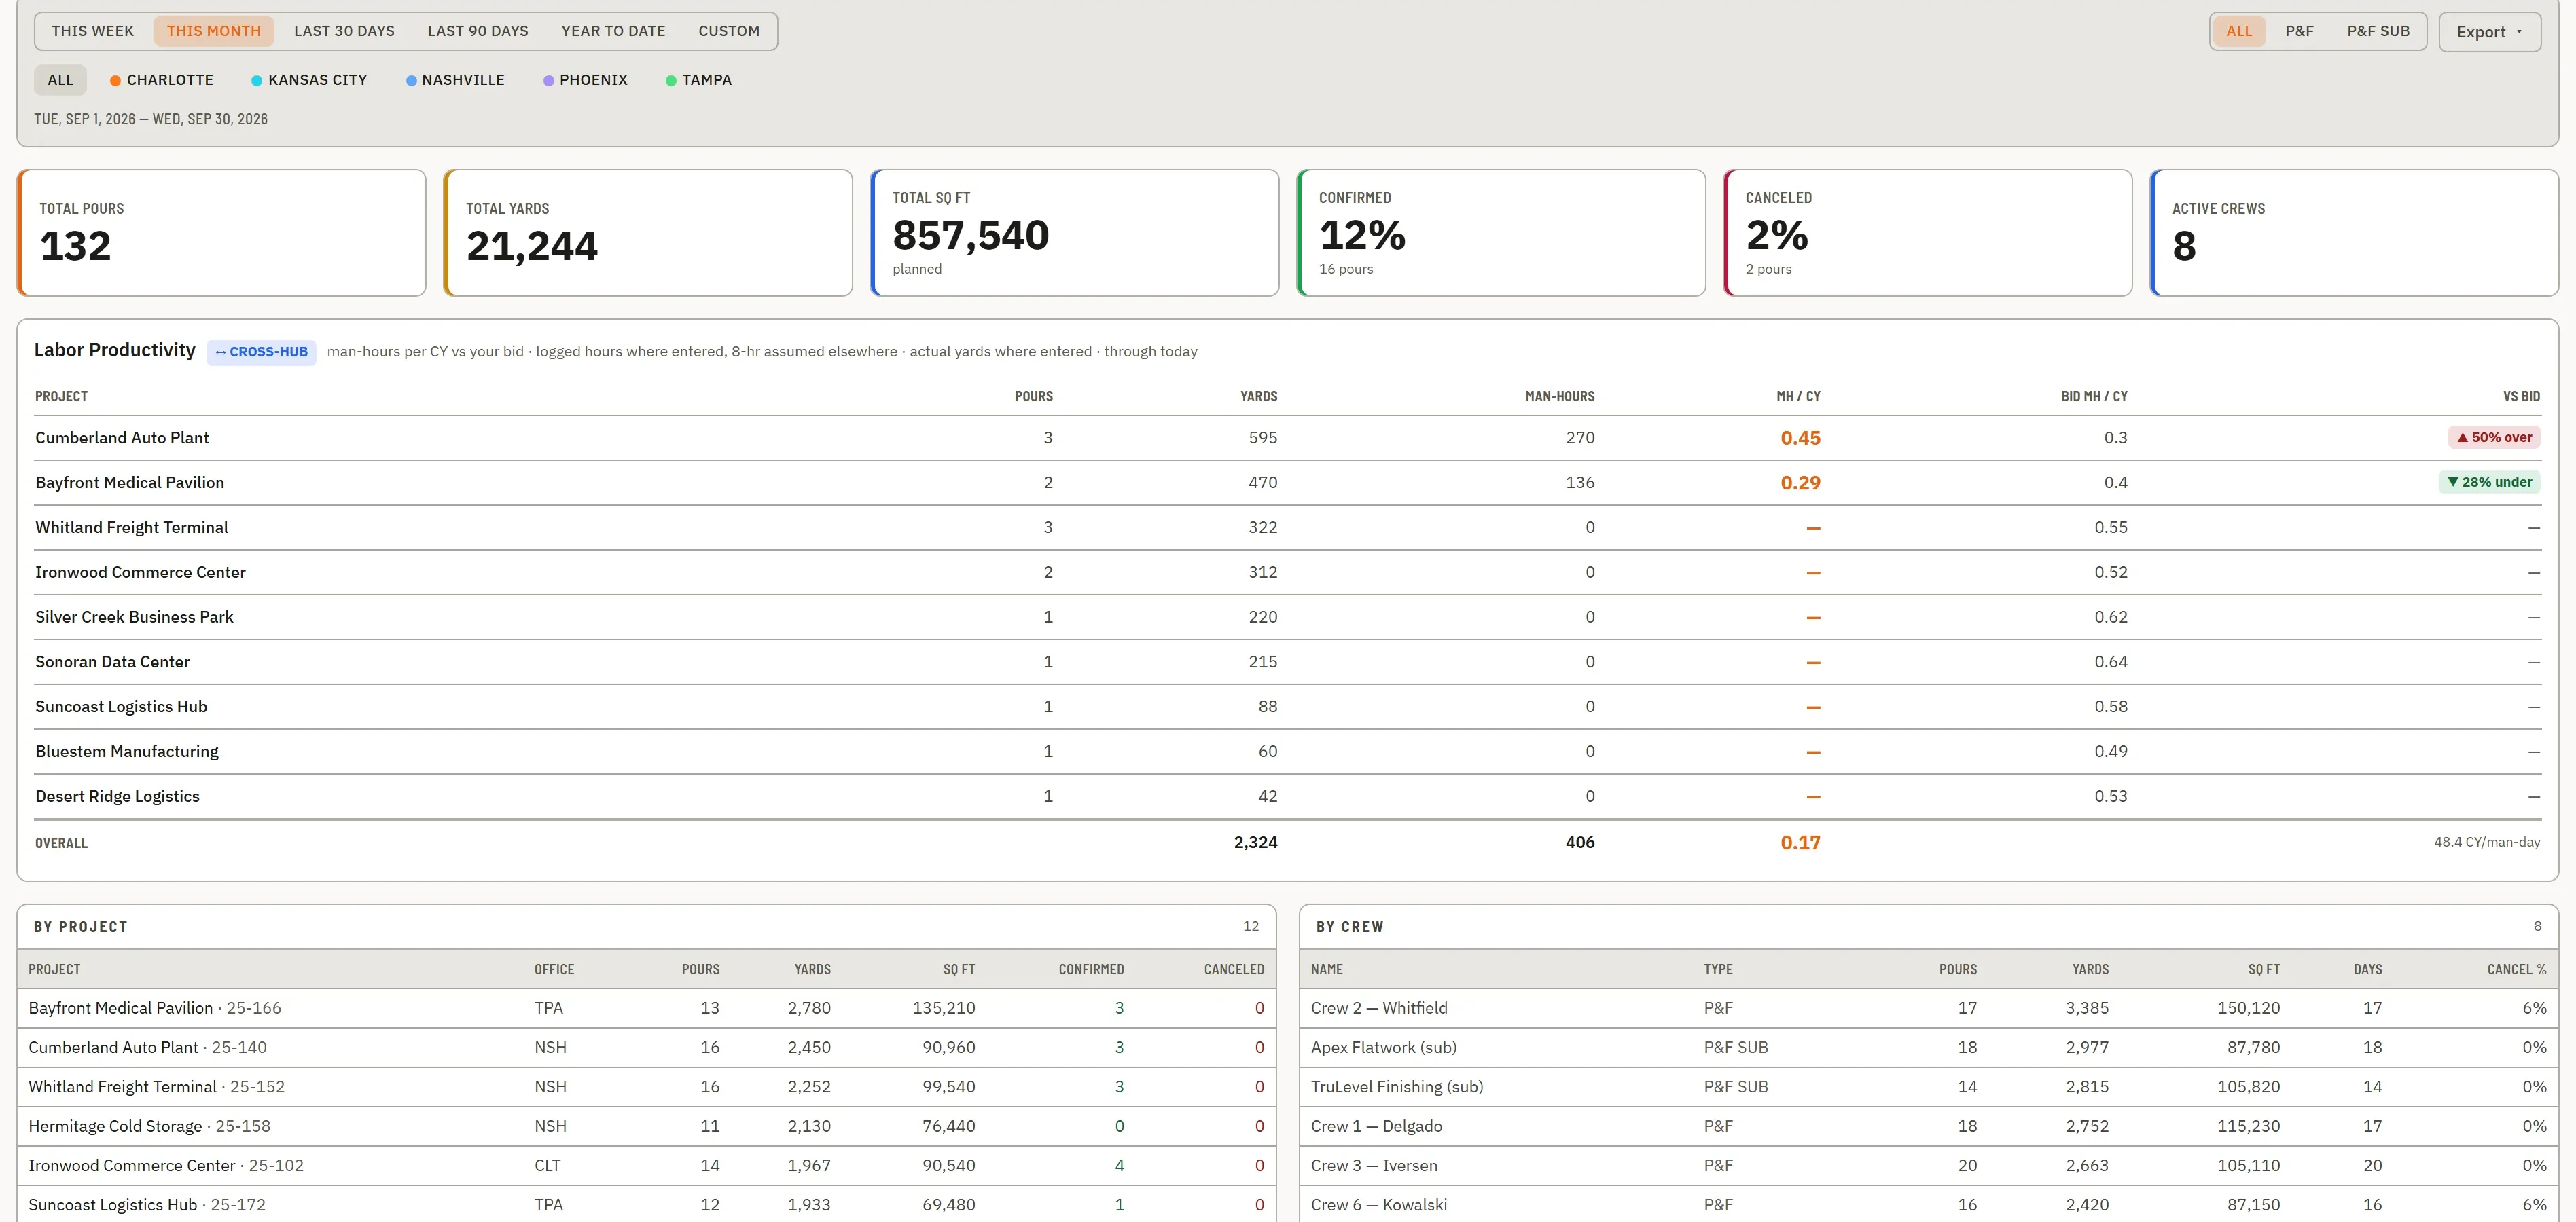The height and width of the screenshot is (1222, 2576).
Task: Select Whitland Freight Terminal in Labor Productivity
Action: [1288, 527]
